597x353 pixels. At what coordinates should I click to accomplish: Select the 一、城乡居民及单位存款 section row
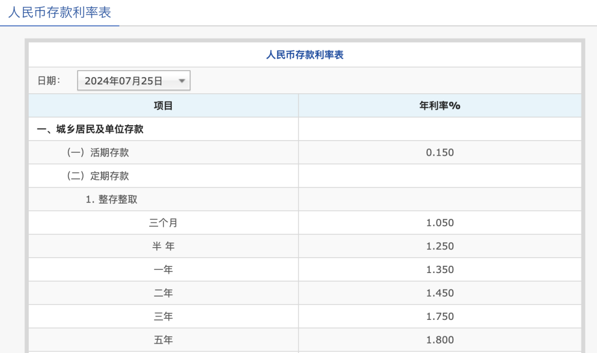point(90,129)
